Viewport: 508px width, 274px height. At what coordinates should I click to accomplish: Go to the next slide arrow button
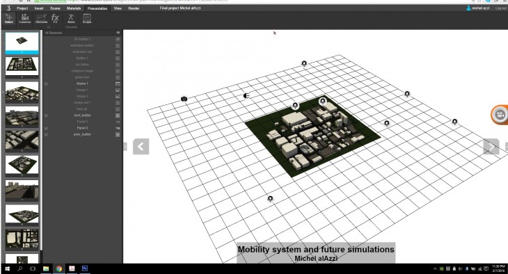[x=491, y=147]
